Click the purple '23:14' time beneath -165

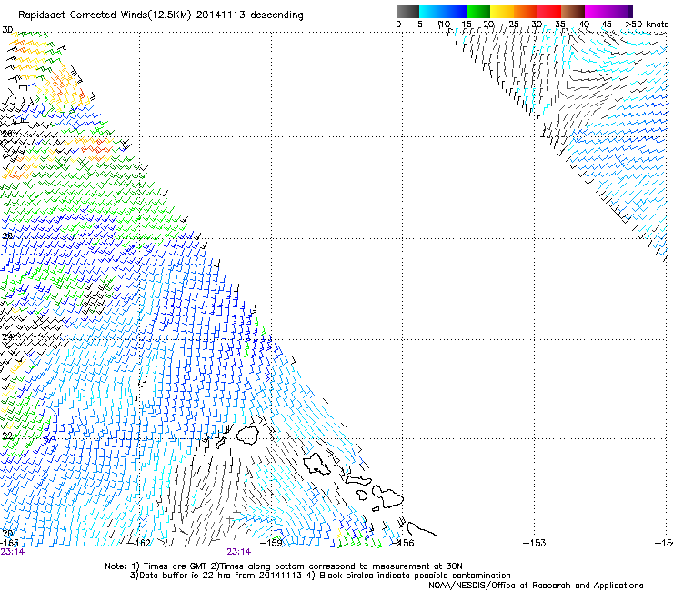pyautogui.click(x=13, y=552)
